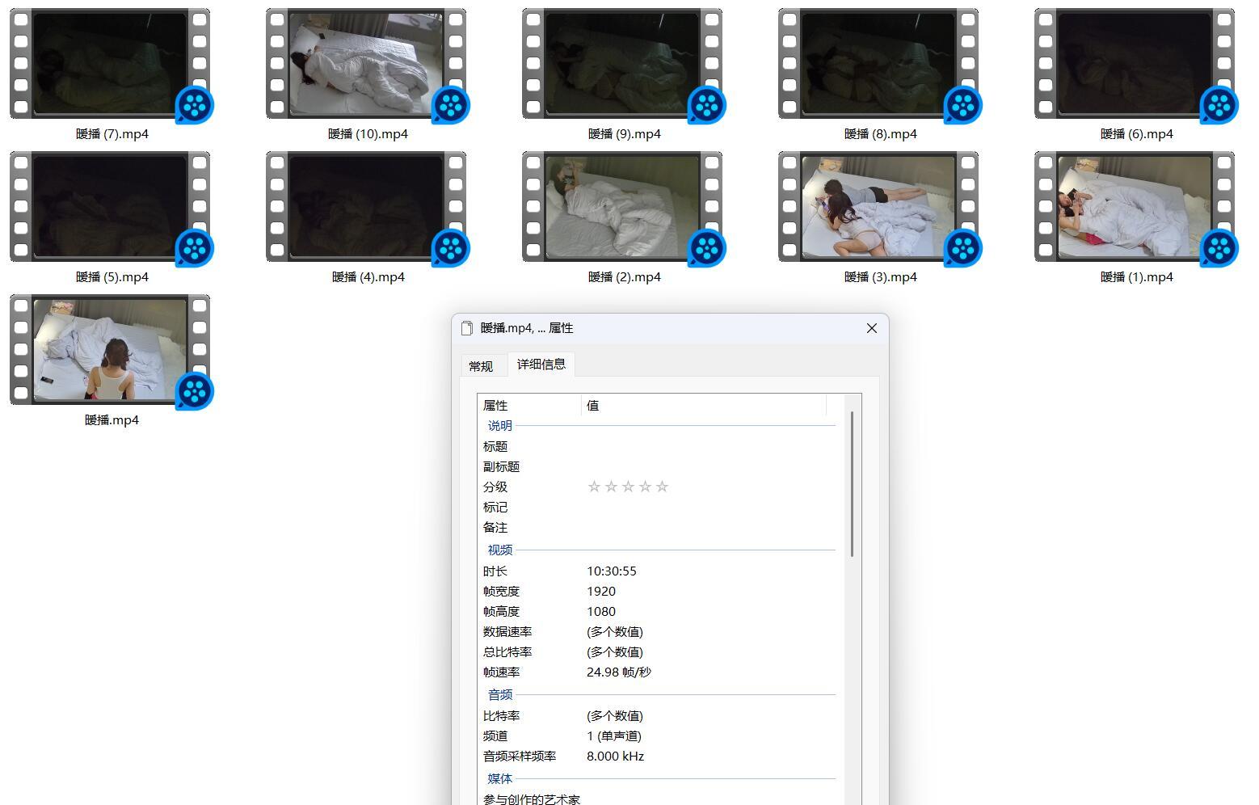Click the 属性 column header

[x=529, y=406]
